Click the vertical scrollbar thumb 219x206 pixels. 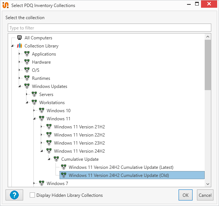[x=208, y=65]
